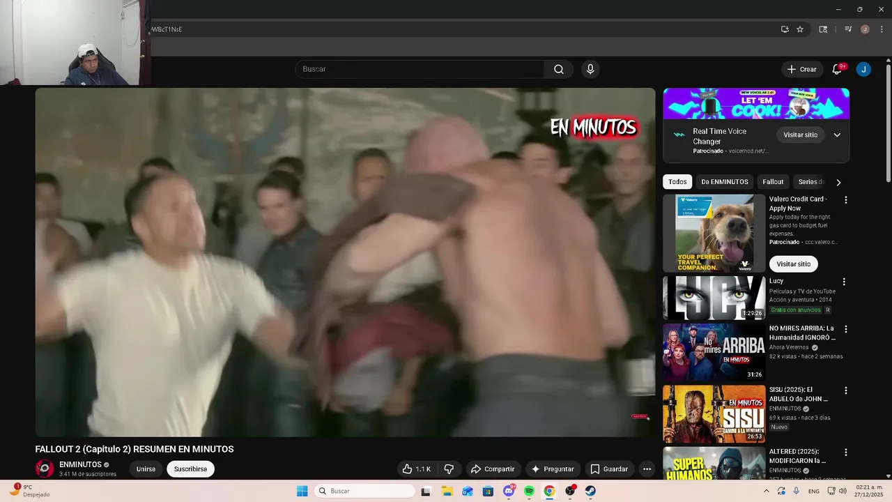Open the Lucy movie thumbnail
Image resolution: width=892 pixels, height=502 pixels.
[x=714, y=298]
